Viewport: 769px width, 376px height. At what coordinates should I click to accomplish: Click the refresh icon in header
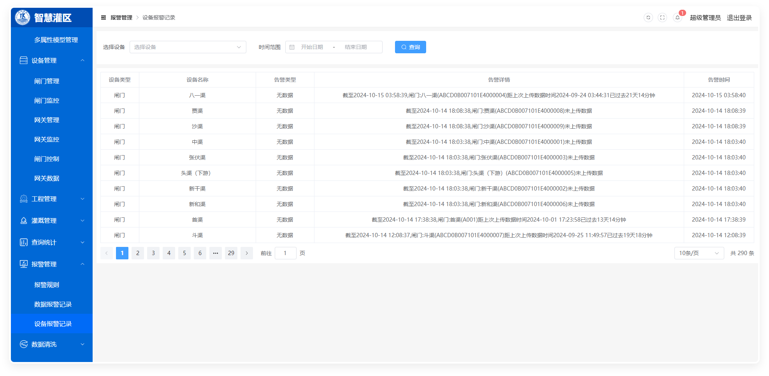tap(648, 17)
